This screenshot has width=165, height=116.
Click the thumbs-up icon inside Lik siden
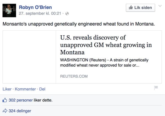coord(131,8)
